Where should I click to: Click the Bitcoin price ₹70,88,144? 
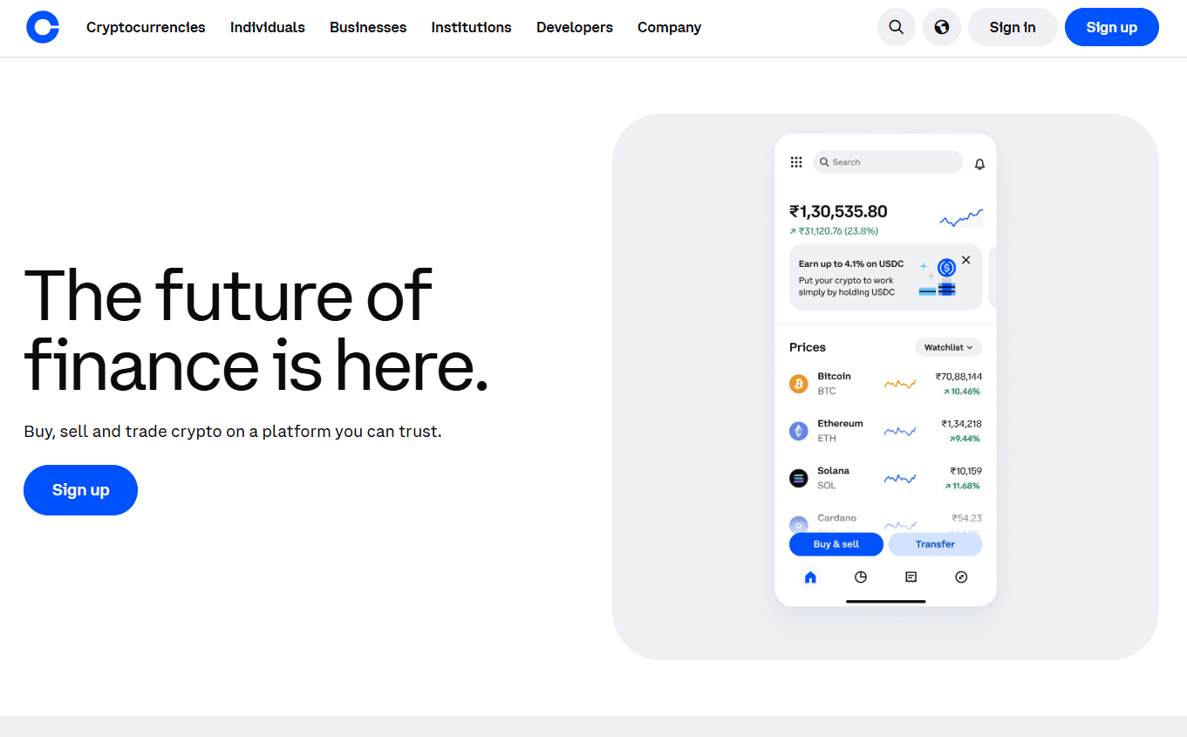(x=958, y=377)
